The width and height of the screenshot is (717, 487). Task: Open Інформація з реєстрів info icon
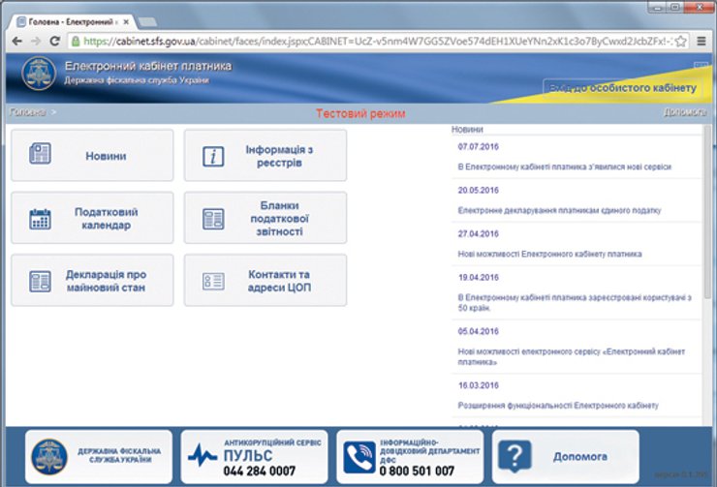213,157
